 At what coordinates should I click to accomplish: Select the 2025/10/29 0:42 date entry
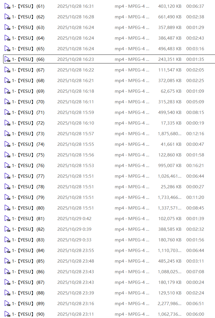[74, 219]
